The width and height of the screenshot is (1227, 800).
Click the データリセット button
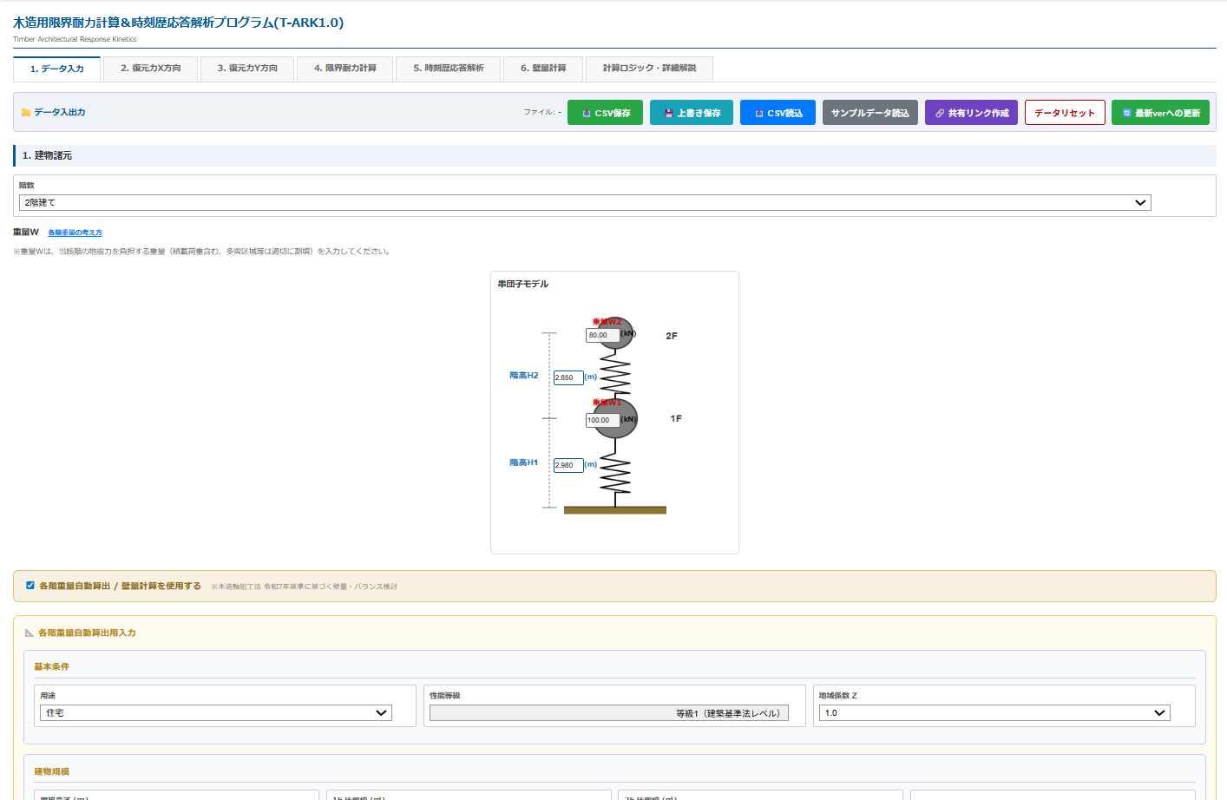(1064, 113)
